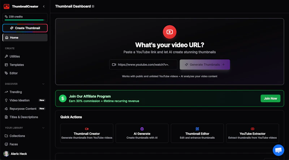Click the Join Now button
The image size is (289, 160).
click(x=270, y=99)
